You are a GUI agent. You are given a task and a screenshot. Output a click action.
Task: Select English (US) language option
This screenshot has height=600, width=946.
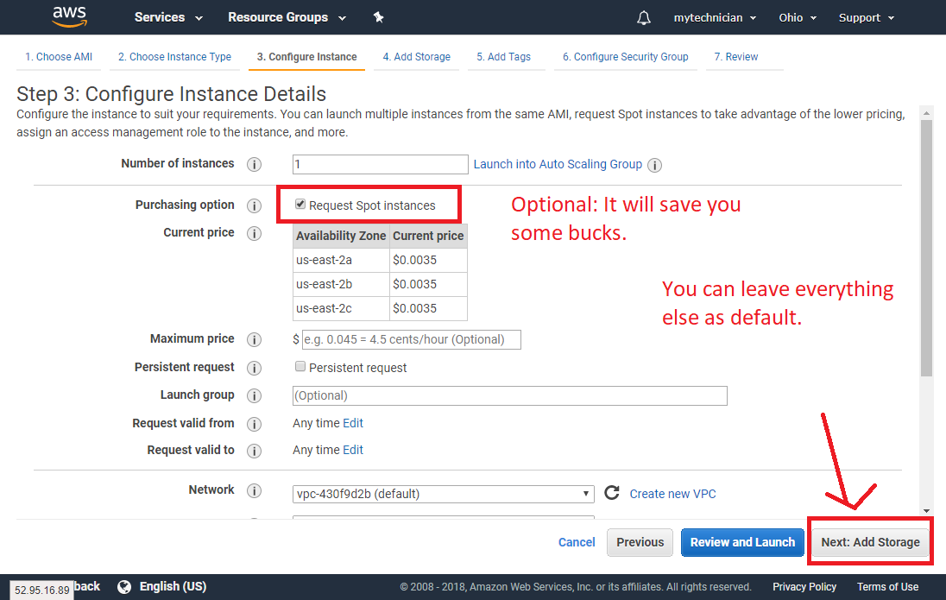173,586
